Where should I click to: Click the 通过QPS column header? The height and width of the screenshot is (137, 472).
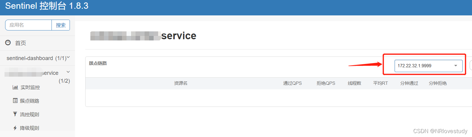pos(292,83)
